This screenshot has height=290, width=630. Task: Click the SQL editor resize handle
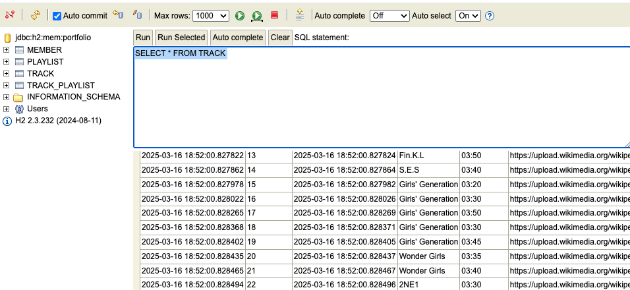[x=627, y=144]
